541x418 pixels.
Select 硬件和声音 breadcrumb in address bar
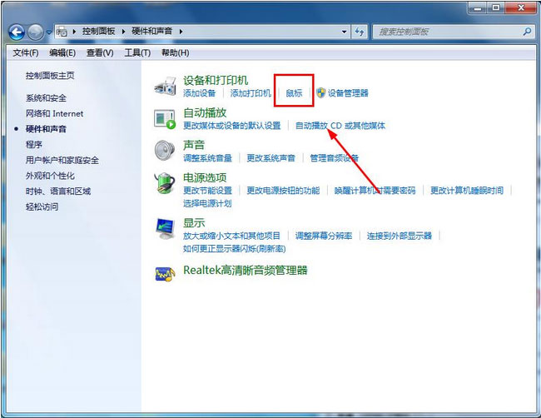coord(151,32)
